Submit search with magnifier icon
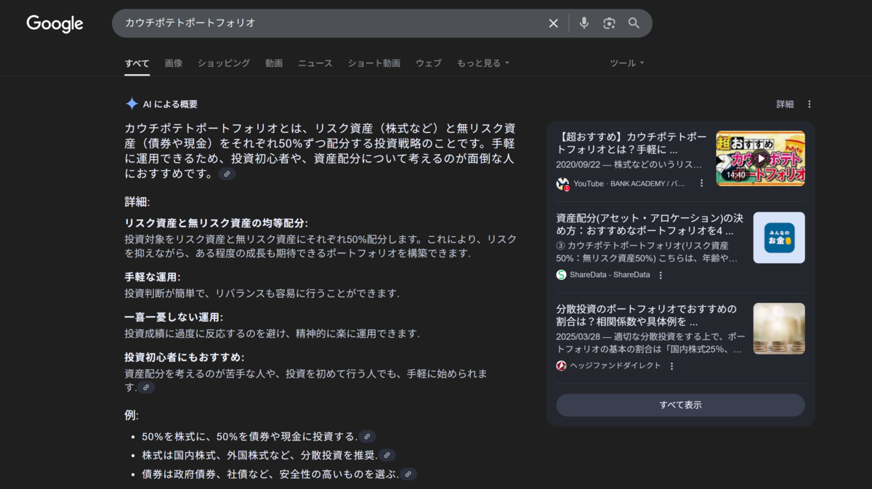872x489 pixels. point(634,23)
